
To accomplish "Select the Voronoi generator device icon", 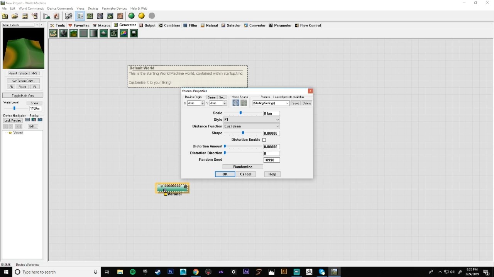I will tap(113, 33).
